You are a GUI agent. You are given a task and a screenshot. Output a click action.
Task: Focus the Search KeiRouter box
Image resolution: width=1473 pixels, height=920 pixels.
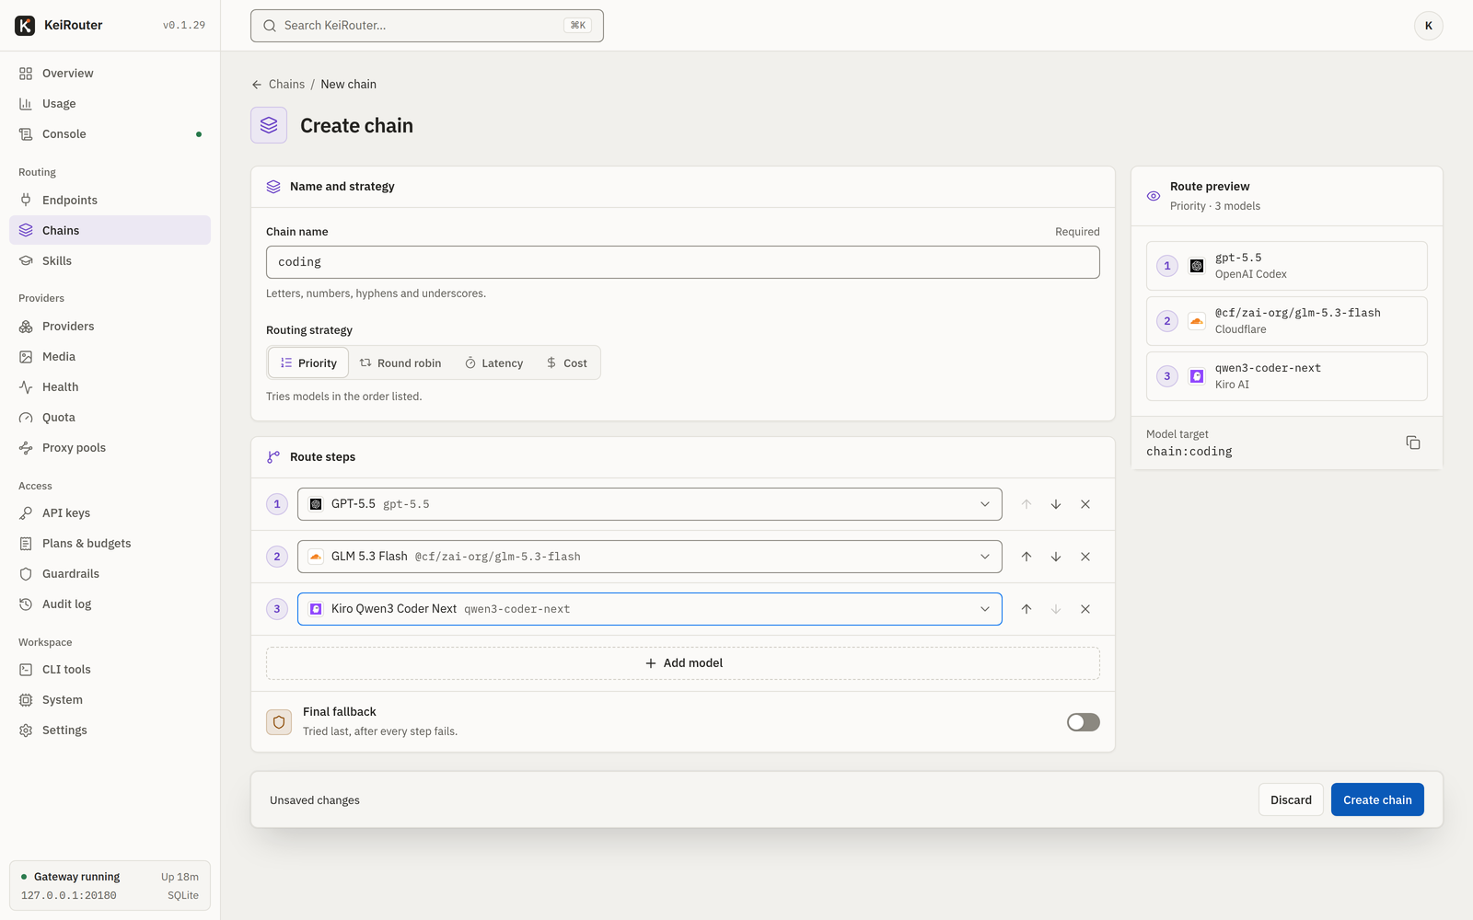point(427,26)
